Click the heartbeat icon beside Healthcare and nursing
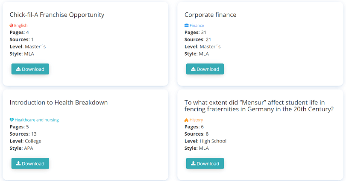The width and height of the screenshot is (346, 181). point(12,120)
